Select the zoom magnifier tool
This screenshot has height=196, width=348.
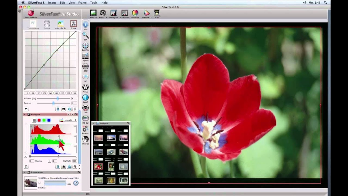85,36
